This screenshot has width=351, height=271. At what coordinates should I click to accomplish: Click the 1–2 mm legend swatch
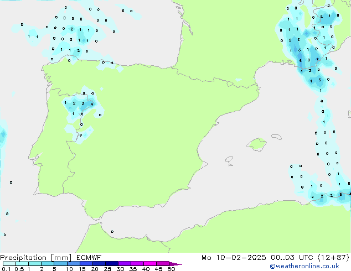tap(35, 264)
